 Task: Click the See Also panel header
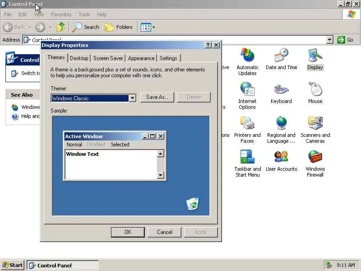[23, 95]
